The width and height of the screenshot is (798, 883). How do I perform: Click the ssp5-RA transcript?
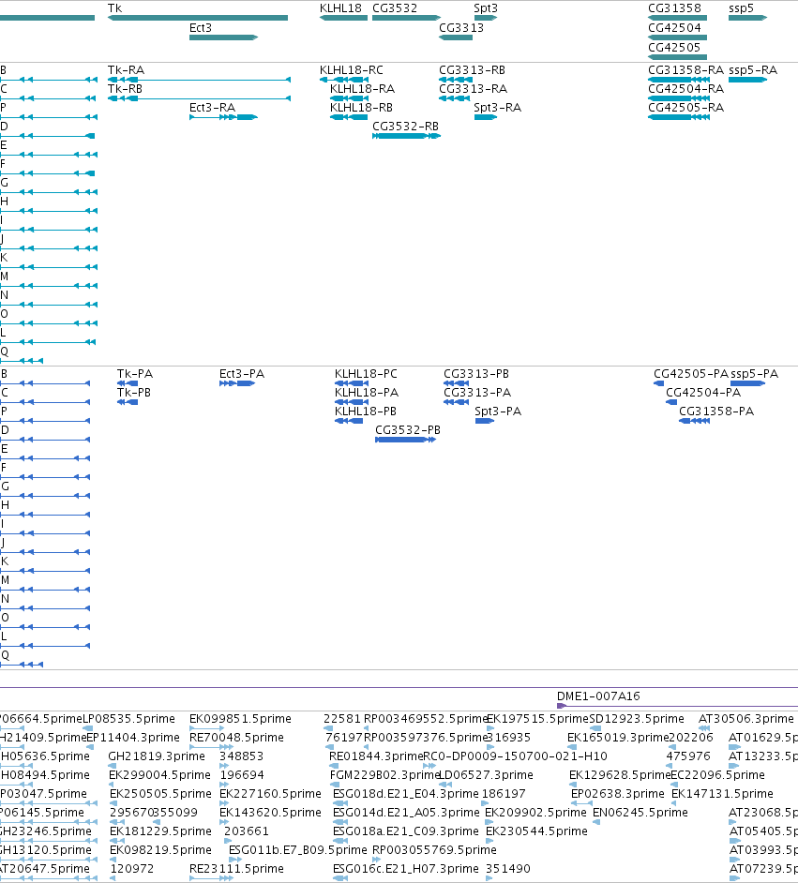(x=748, y=80)
